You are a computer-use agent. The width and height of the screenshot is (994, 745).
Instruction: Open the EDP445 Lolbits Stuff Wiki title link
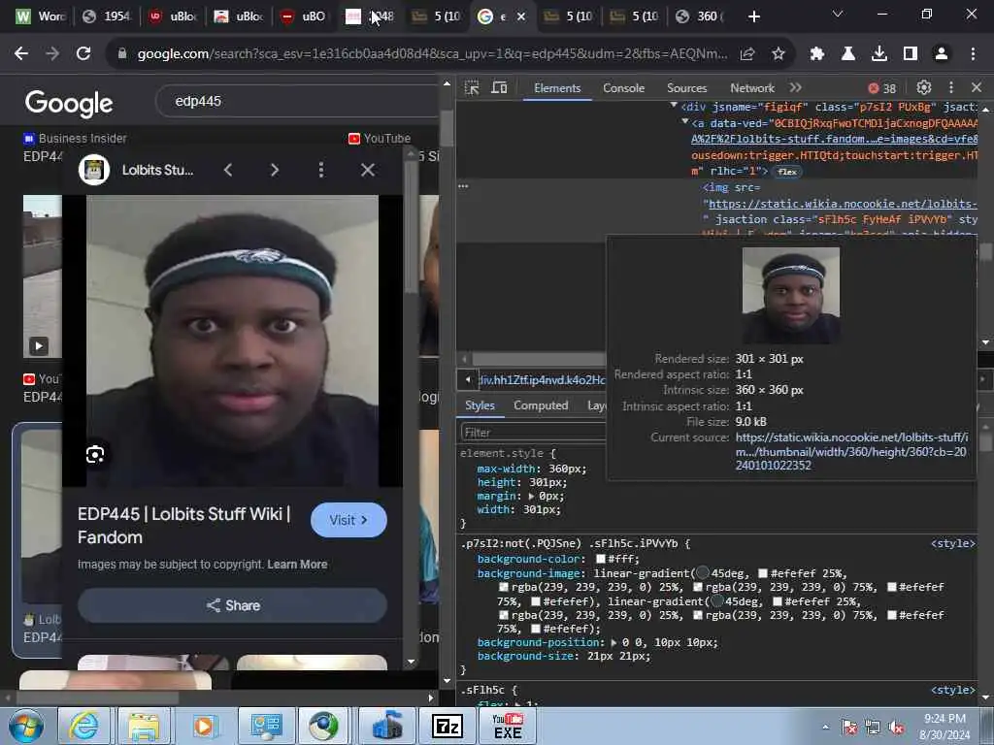point(183,525)
